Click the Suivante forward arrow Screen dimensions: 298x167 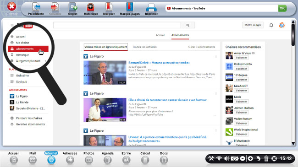[55, 9]
